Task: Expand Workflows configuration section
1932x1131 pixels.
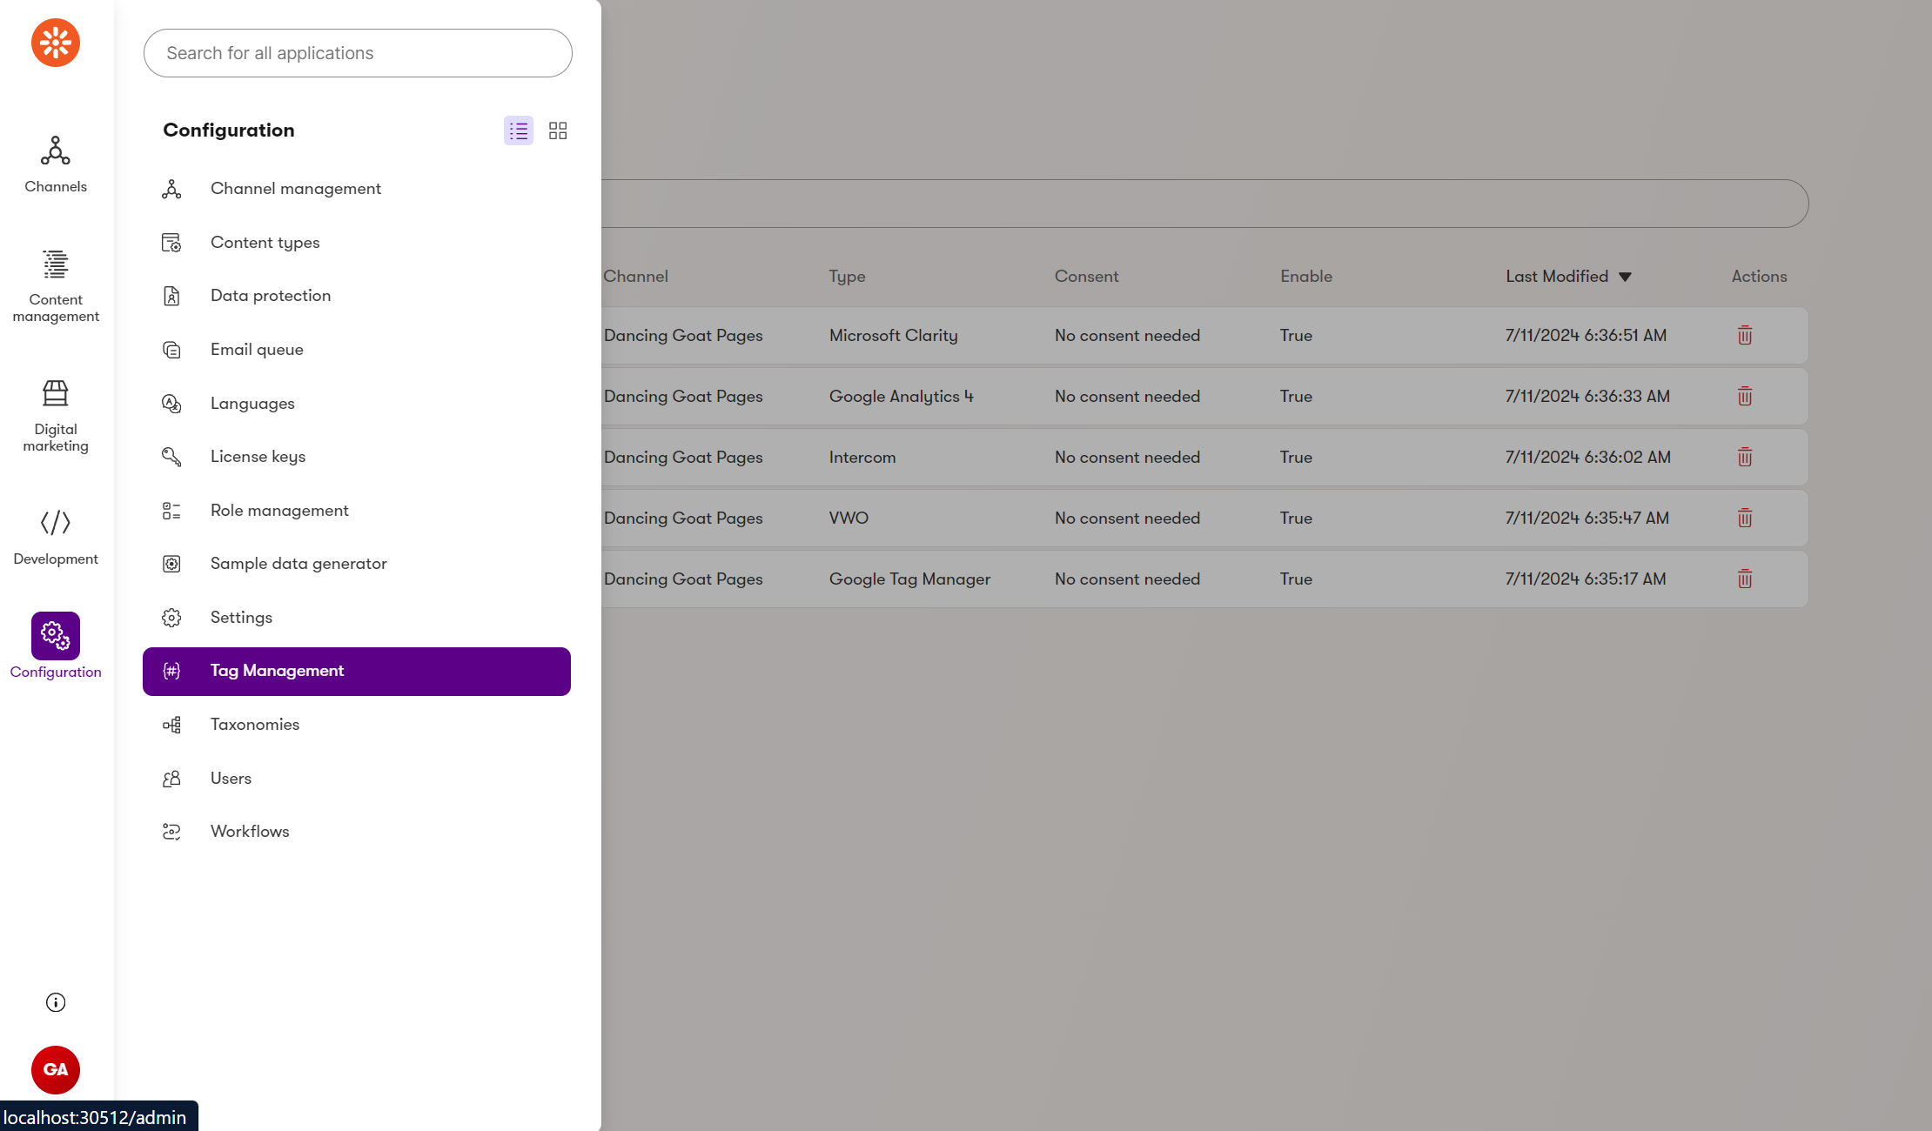Action: (x=249, y=831)
